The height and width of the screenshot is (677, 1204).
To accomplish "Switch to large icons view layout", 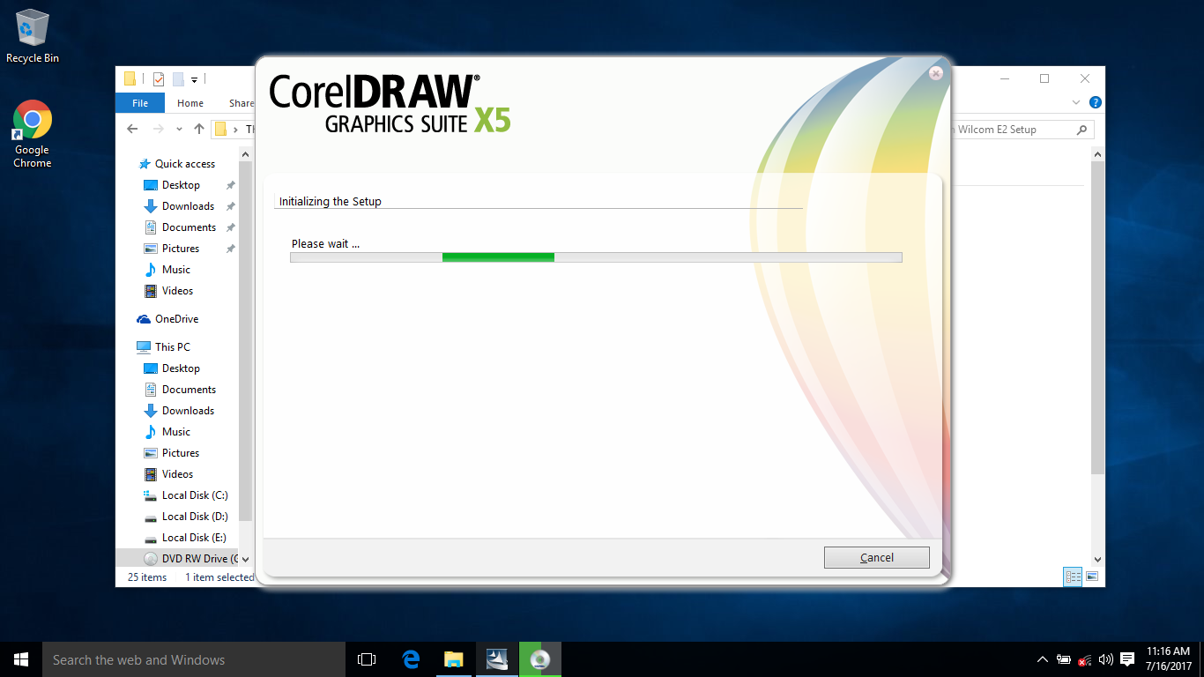I will tap(1092, 577).
